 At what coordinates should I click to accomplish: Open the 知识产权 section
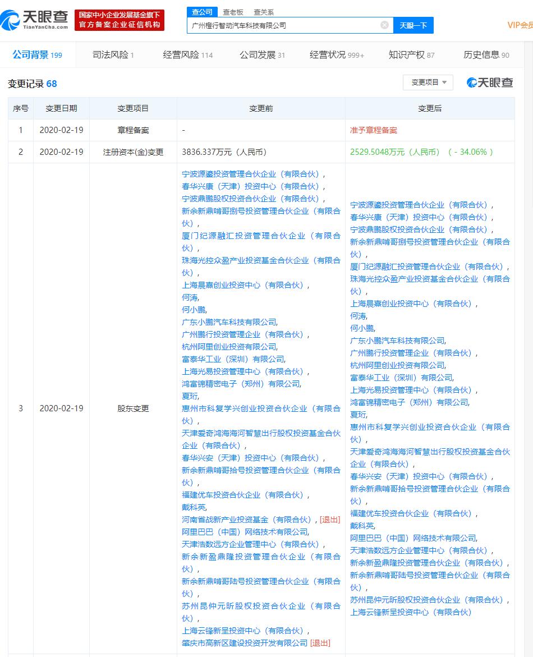[411, 55]
